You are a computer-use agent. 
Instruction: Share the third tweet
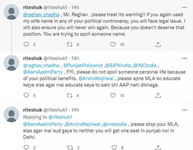pos(158,148)
